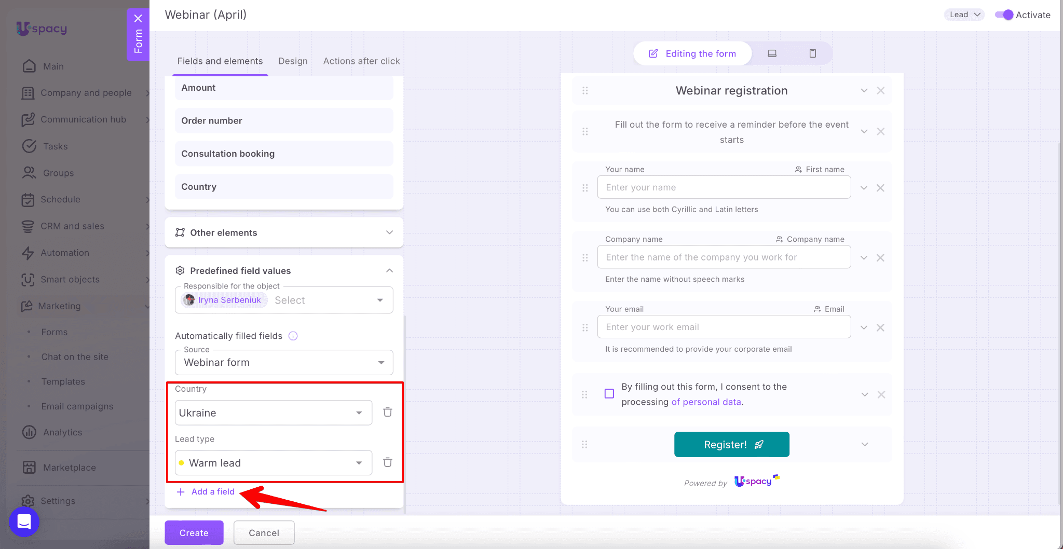This screenshot has width=1063, height=549.
Task: Switch to the Design tab
Action: pyautogui.click(x=293, y=61)
